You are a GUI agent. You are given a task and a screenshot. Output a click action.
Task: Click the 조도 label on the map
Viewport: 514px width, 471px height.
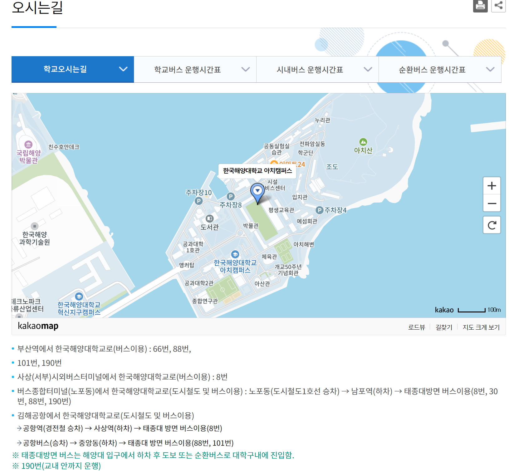point(332,167)
